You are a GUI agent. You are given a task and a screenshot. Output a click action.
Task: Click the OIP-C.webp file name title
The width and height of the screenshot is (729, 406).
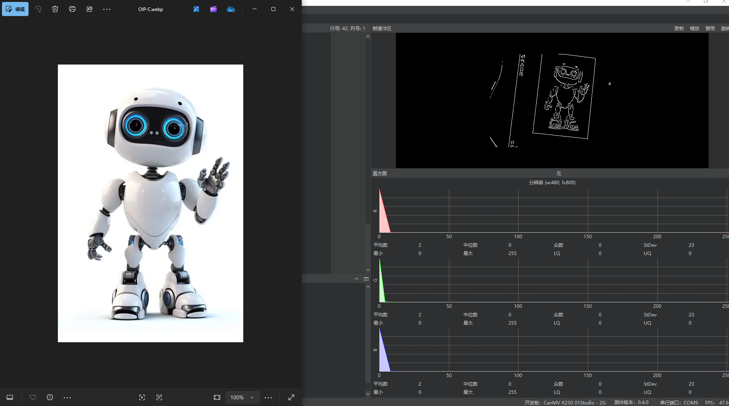(x=151, y=9)
